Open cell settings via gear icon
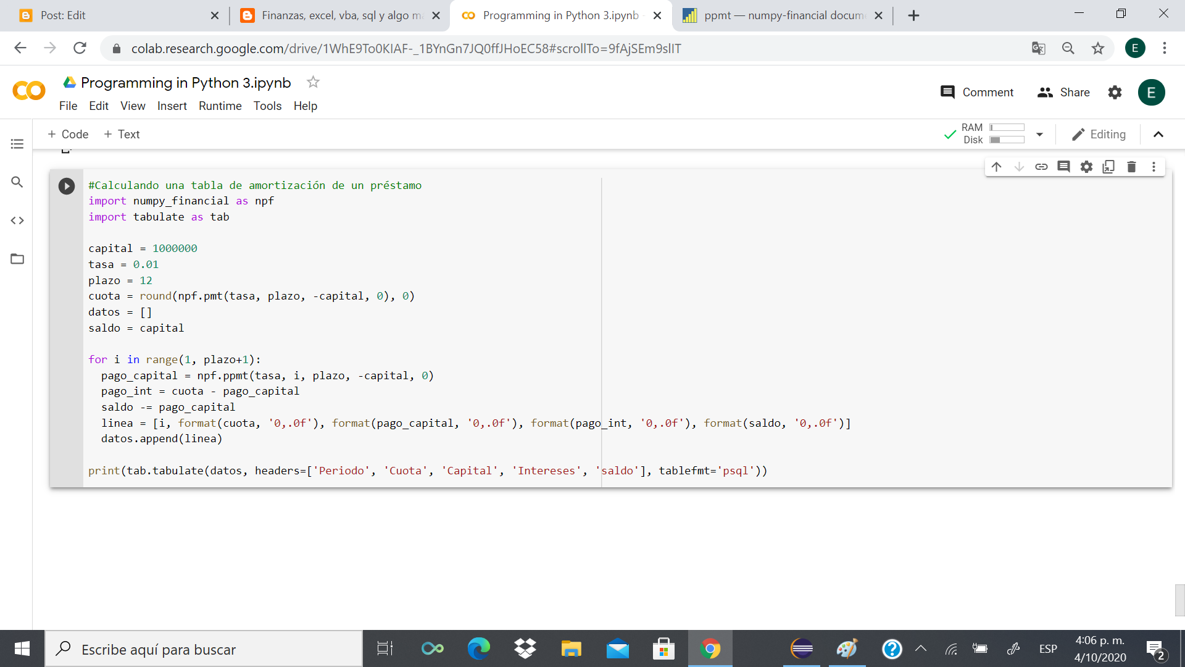Image resolution: width=1185 pixels, height=667 pixels. pyautogui.click(x=1086, y=166)
